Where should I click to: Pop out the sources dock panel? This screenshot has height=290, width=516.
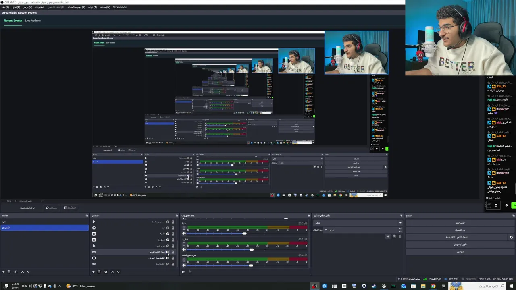pyautogui.click(x=177, y=216)
